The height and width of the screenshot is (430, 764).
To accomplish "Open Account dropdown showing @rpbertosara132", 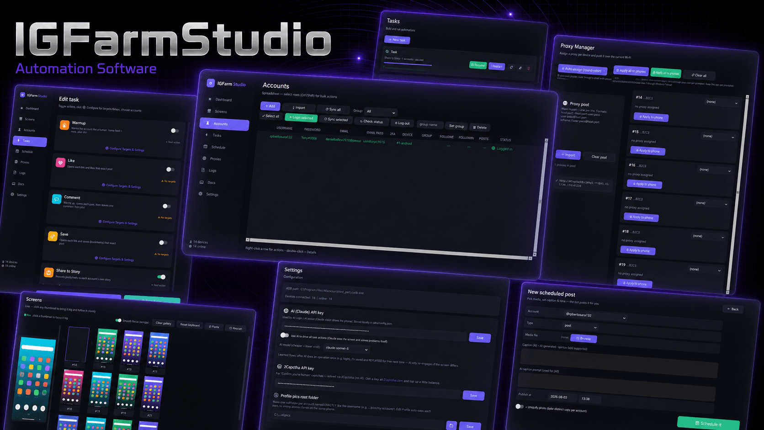I will point(595,315).
